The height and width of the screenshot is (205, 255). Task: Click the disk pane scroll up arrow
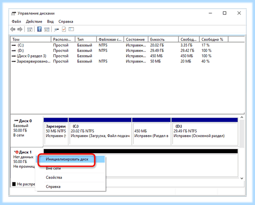pos(242,117)
